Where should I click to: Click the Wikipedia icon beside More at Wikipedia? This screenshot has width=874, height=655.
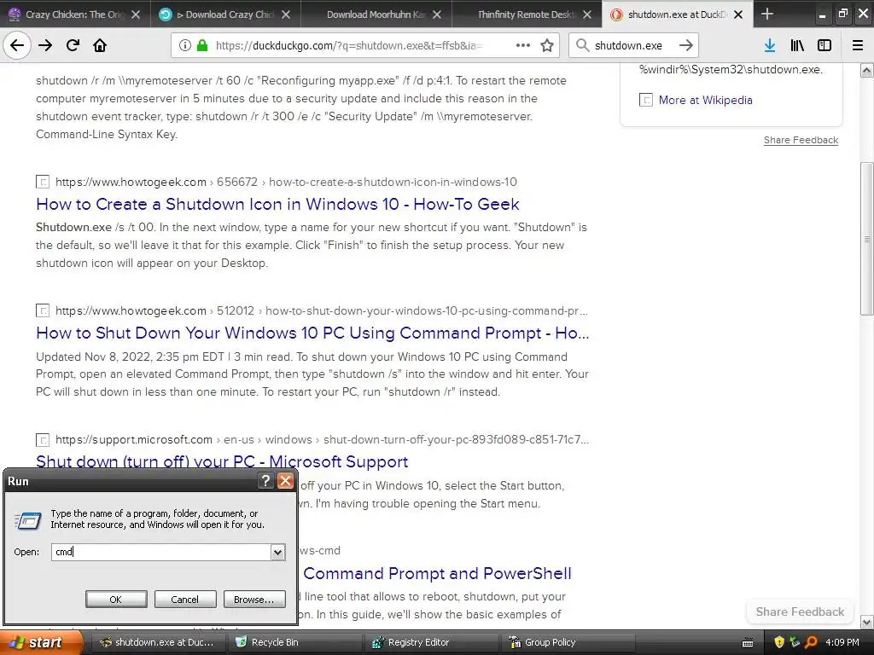pos(645,101)
